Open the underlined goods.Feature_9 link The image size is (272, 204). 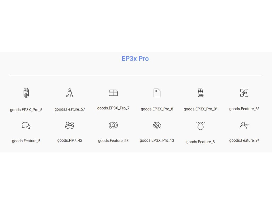[x=244, y=140]
